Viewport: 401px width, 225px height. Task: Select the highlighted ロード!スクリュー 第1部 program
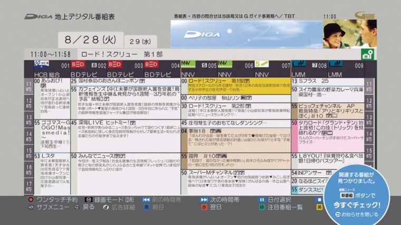point(236,86)
